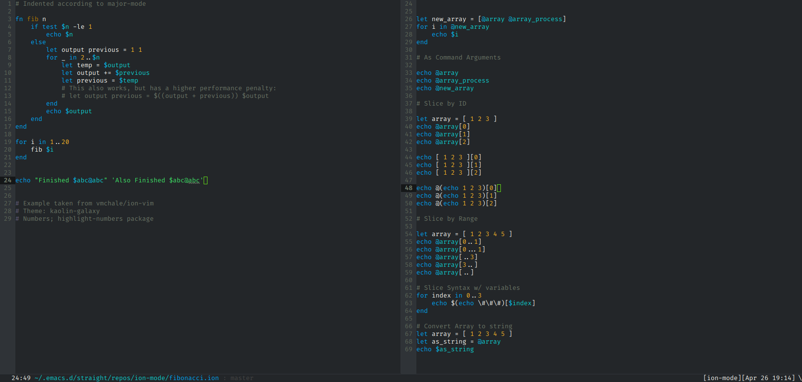
Task: Click '# Slice by ID' comment
Action: point(441,104)
